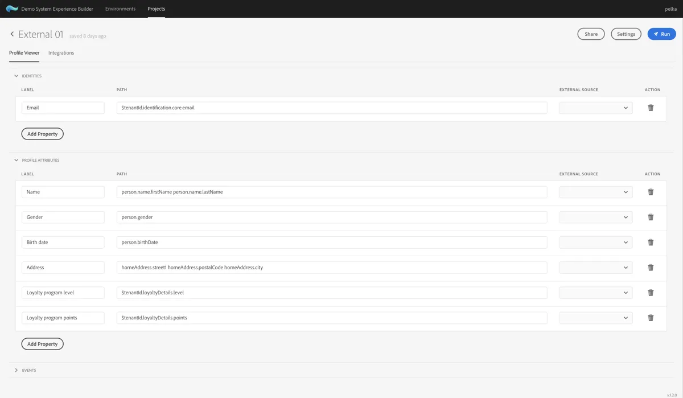Switch to the Integrations tab
Image resolution: width=683 pixels, height=398 pixels.
tap(61, 53)
